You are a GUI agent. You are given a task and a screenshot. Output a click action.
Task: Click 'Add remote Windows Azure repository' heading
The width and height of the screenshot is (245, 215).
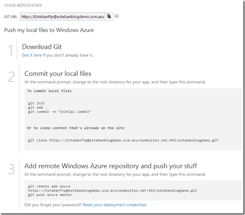click(110, 166)
